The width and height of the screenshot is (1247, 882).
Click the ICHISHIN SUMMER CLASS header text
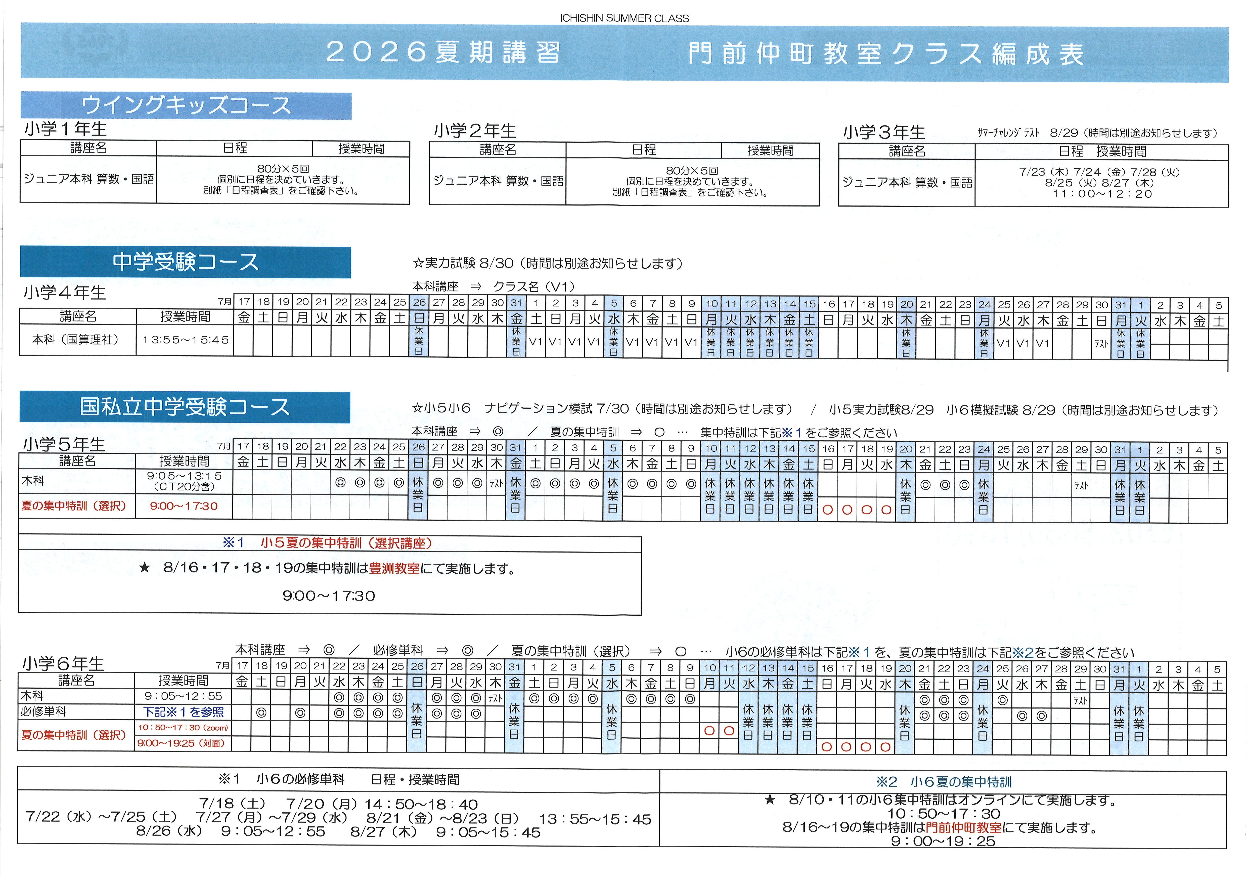625,18
